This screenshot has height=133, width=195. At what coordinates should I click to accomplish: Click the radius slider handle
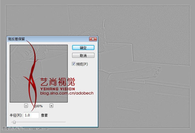(14, 122)
